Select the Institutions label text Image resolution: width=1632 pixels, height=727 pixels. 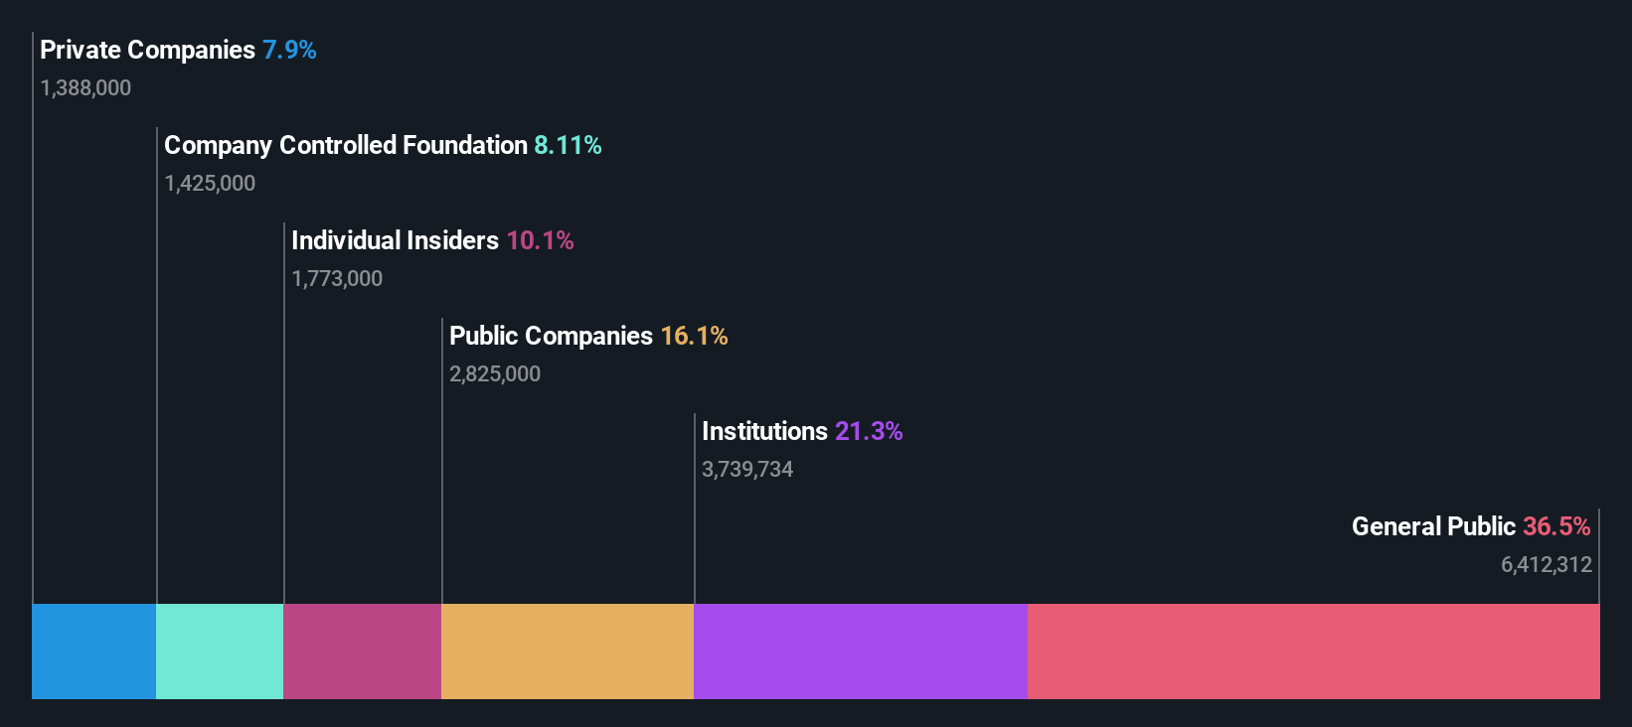point(764,431)
